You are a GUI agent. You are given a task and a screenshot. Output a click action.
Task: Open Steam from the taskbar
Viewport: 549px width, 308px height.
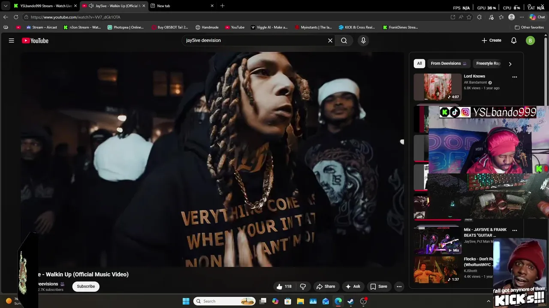click(x=351, y=301)
